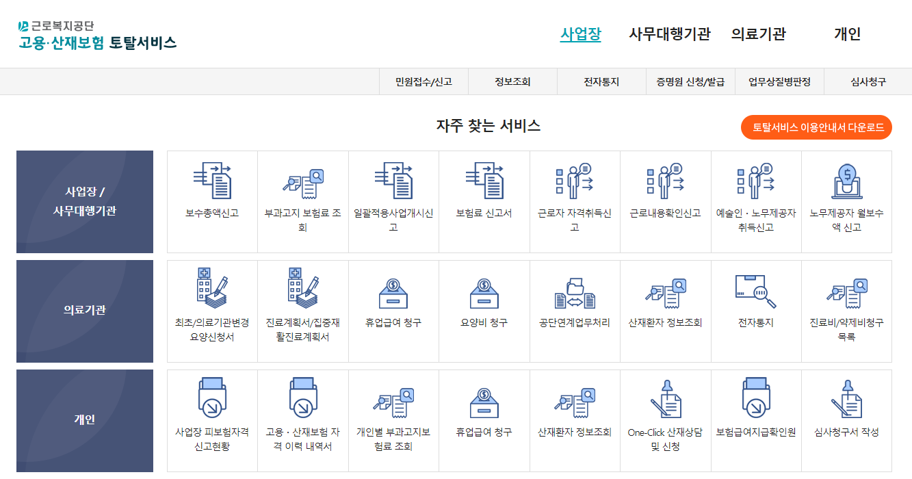Image resolution: width=912 pixels, height=479 pixels.
Task: Select 진료계획서/집중재활진료계획서 icon
Action: pos(303,289)
